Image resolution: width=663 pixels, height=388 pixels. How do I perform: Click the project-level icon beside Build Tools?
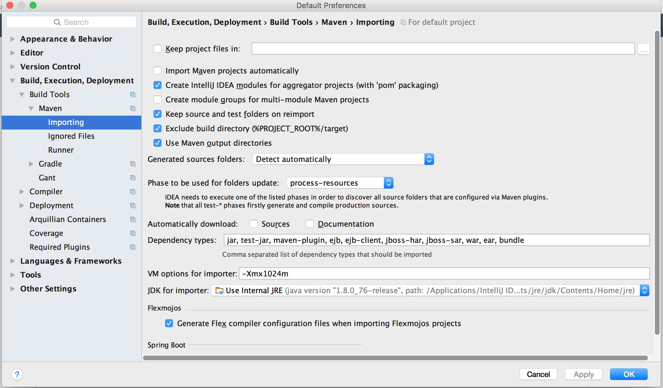(133, 95)
